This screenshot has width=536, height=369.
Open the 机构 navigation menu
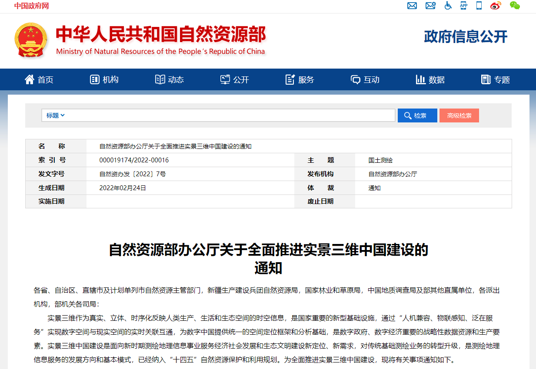(x=104, y=79)
